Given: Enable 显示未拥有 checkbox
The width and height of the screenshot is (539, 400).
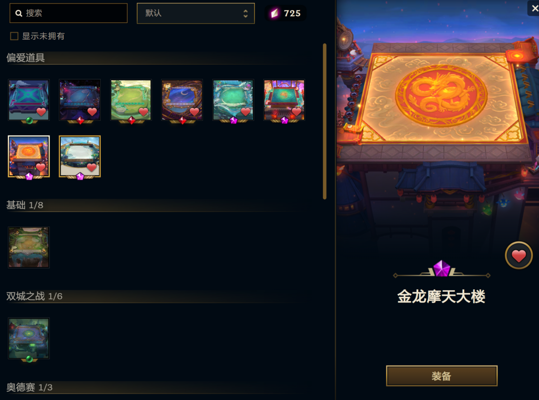Looking at the screenshot, I should click(14, 36).
